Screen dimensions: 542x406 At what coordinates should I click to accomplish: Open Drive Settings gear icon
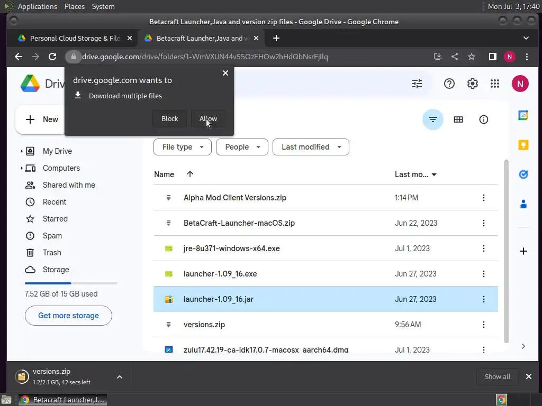[x=472, y=84]
